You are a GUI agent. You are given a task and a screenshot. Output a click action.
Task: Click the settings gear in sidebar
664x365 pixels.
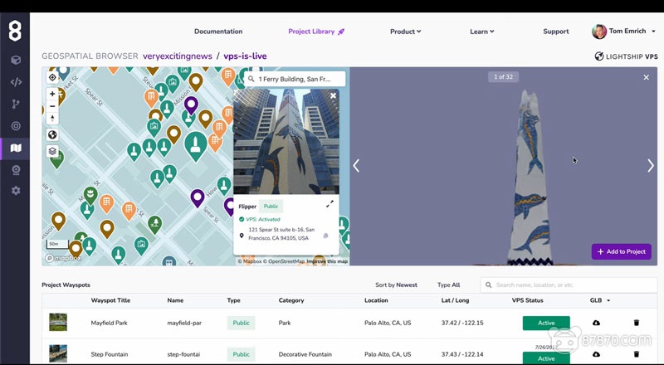pyautogui.click(x=16, y=191)
